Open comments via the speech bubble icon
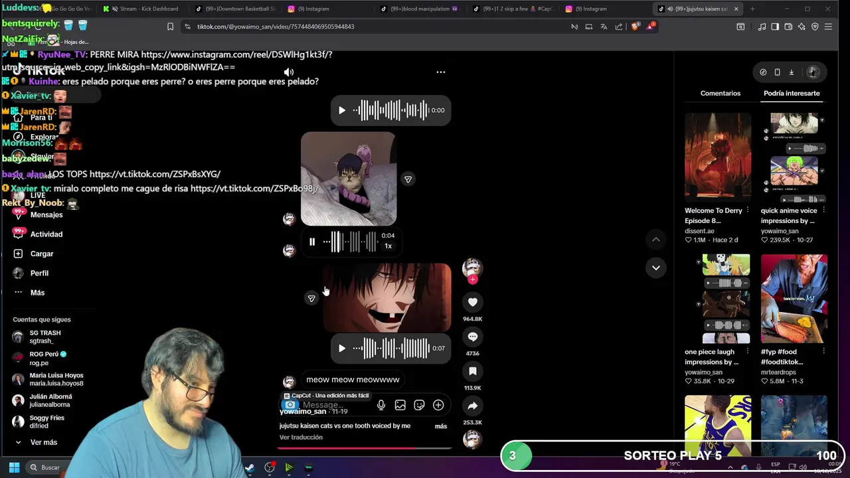Image resolution: width=850 pixels, height=478 pixels. coord(473,337)
